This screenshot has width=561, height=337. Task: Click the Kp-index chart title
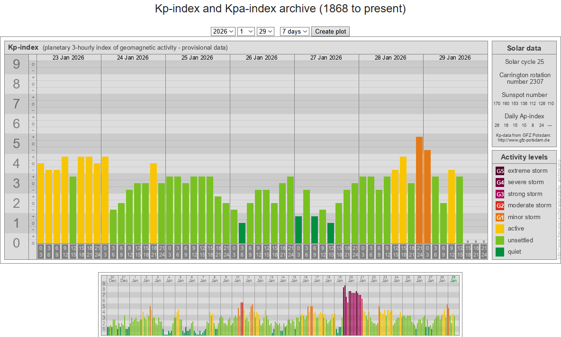23,47
